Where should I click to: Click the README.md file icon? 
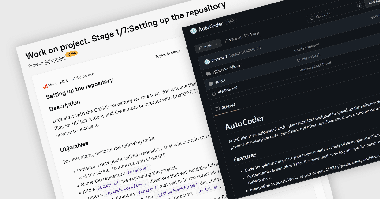[x=214, y=94]
